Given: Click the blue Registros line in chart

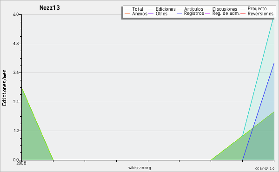Looking at the screenshot, I should point(259,112).
